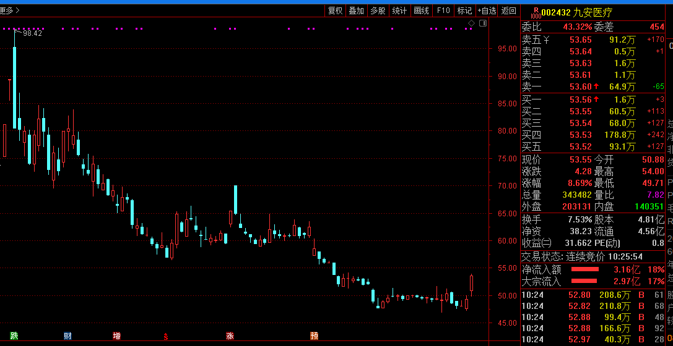The width and height of the screenshot is (673, 346).
Task: Open F10 company information
Action: tap(443, 11)
